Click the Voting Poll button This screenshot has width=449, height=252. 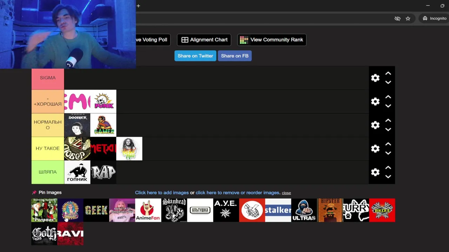(153, 40)
